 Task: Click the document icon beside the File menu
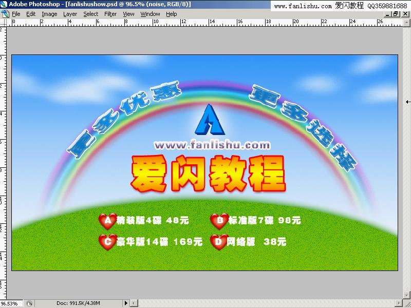click(x=5, y=14)
